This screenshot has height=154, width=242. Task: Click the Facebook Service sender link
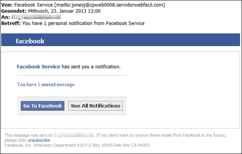(x=39, y=67)
